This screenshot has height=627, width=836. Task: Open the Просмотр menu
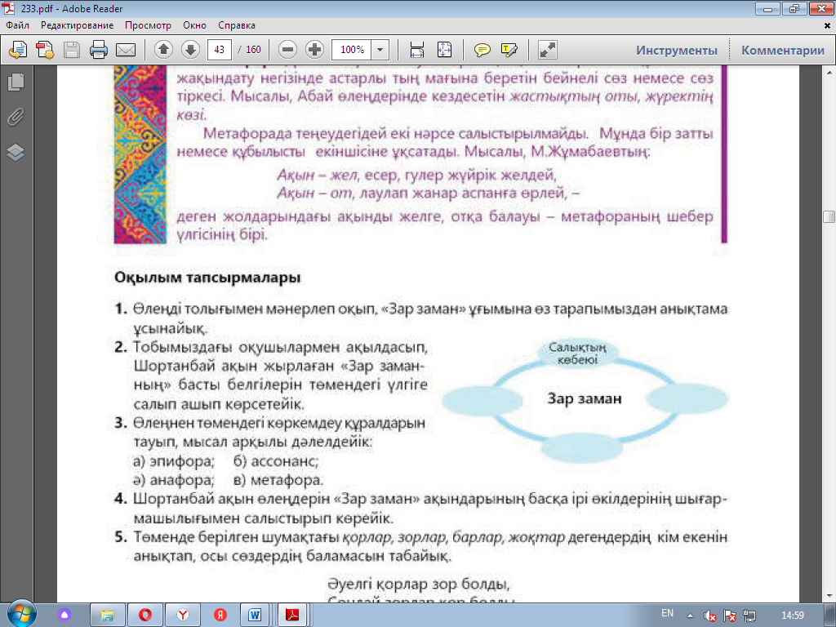(149, 25)
